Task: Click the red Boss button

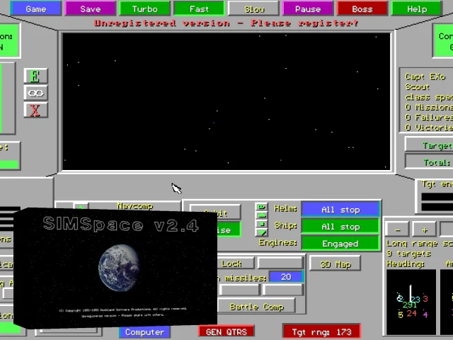Action: (x=362, y=8)
